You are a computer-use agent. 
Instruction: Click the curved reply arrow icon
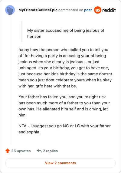click(39, 151)
